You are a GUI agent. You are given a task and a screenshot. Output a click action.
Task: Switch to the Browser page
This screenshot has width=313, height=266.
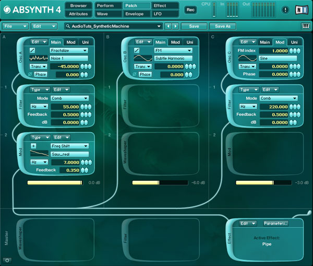click(x=78, y=6)
